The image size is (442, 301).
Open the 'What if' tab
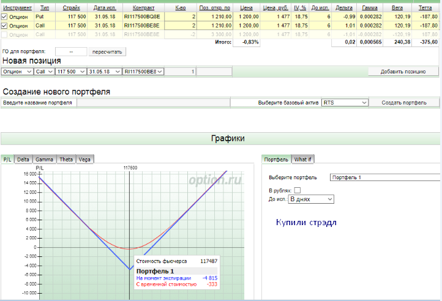pyautogui.click(x=302, y=159)
